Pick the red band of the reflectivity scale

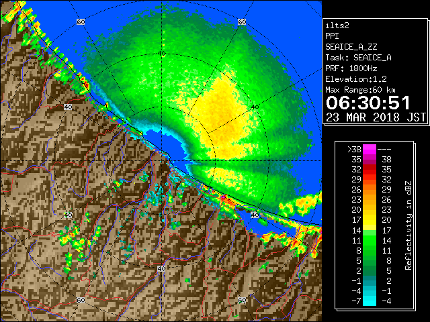coord(370,170)
